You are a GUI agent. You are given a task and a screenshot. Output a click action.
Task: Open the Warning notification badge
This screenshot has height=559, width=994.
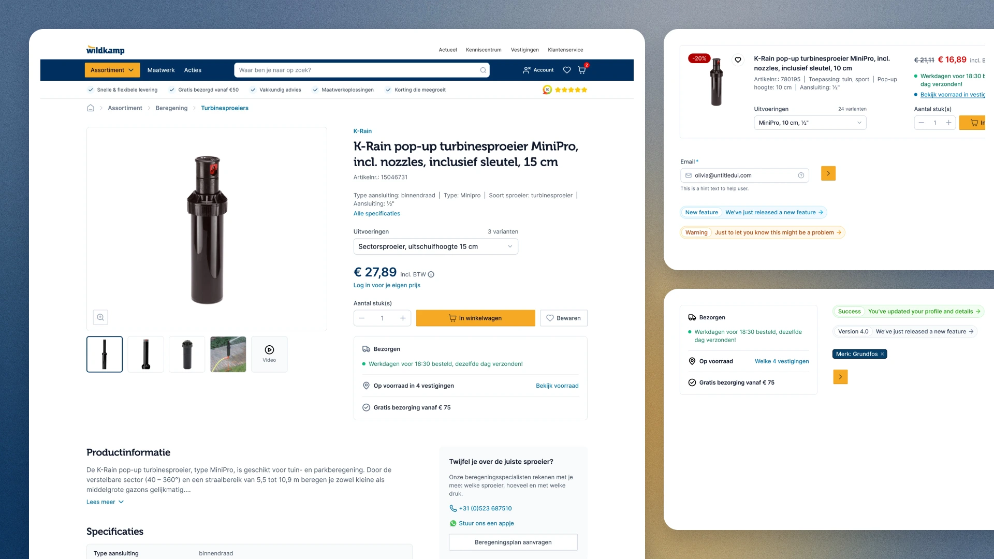[762, 232]
